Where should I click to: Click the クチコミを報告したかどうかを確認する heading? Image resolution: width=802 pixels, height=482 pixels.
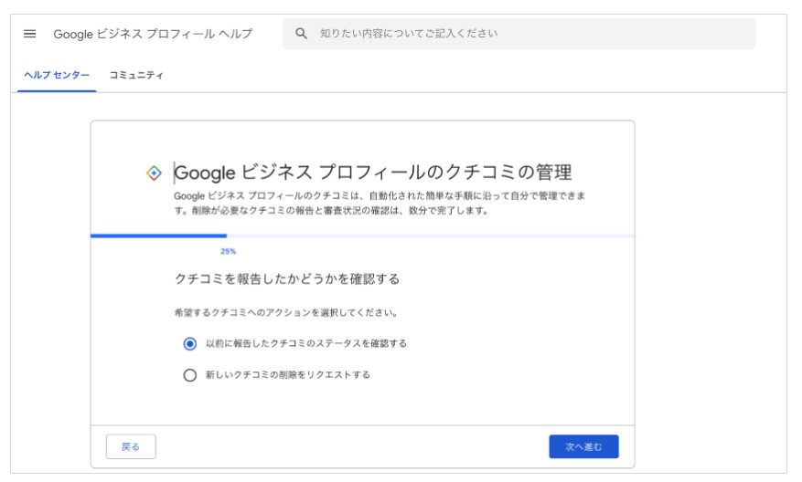pyautogui.click(x=287, y=278)
